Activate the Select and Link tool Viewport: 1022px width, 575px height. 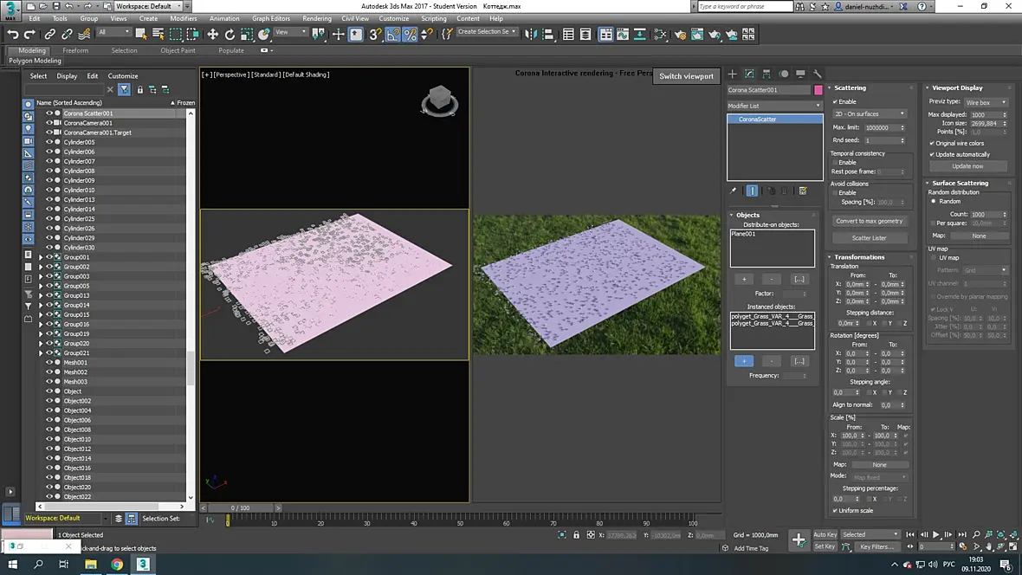coord(50,34)
